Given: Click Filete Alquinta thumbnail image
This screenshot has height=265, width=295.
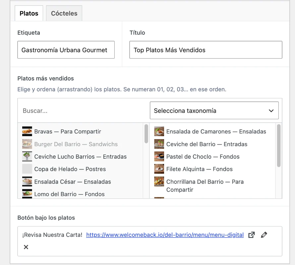Looking at the screenshot, I should (x=159, y=169).
